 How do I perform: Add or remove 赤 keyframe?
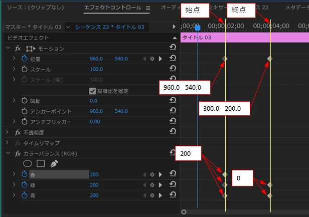(152, 174)
